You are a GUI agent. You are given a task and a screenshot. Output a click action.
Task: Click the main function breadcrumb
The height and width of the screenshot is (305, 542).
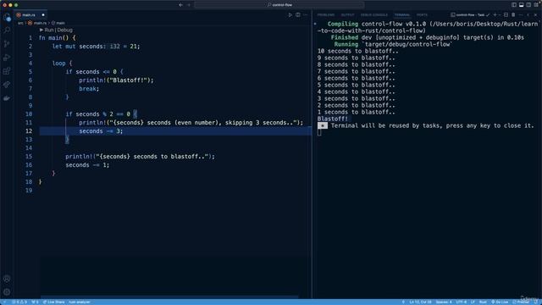tap(58, 23)
